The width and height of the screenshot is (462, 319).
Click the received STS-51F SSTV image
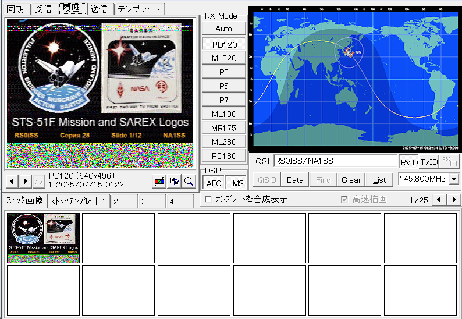[100, 94]
